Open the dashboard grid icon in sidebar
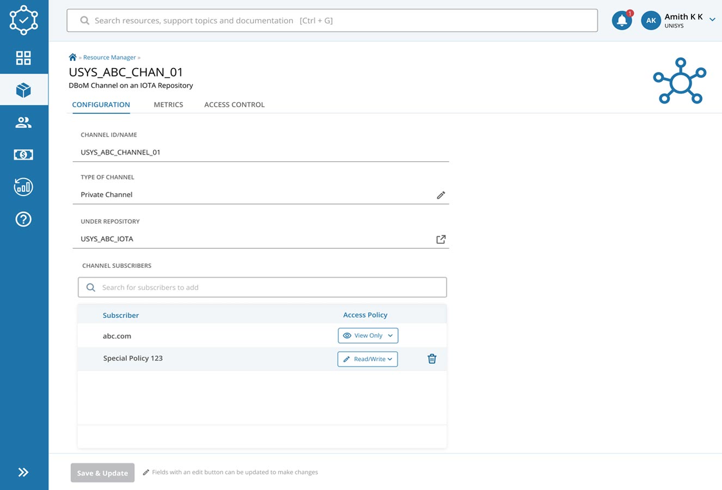Screen dimensions: 722x490 tap(23, 58)
